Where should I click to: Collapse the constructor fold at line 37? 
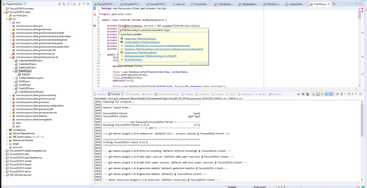click(101, 55)
